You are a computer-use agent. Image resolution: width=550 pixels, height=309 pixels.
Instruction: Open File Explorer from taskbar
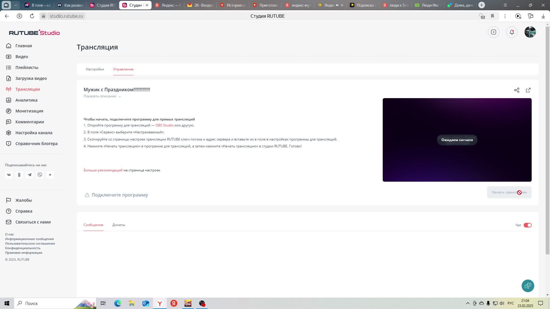(132, 303)
